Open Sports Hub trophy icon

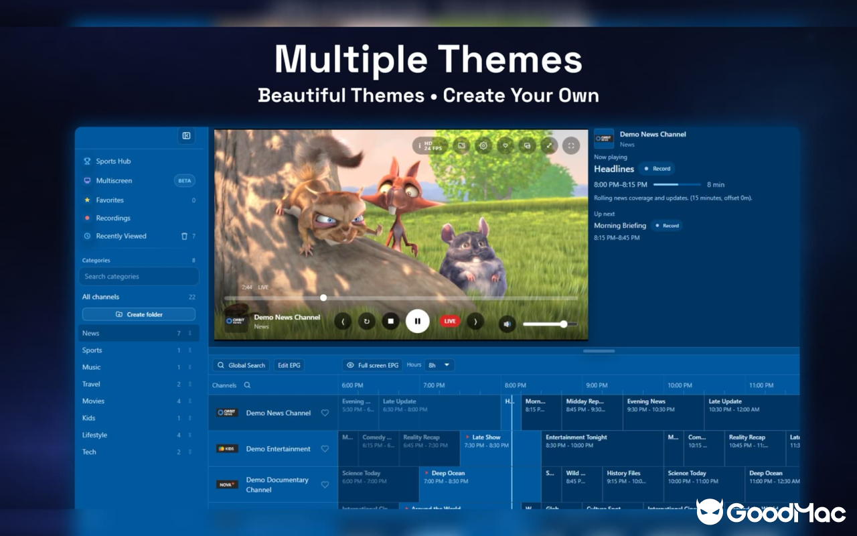tap(87, 161)
